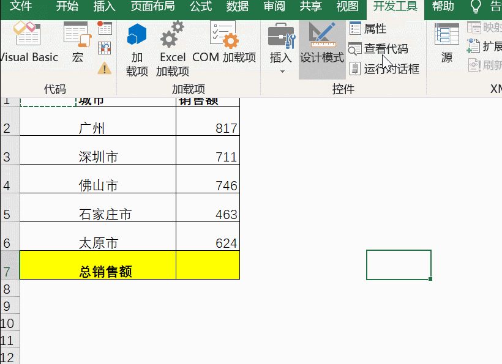Image resolution: width=502 pixels, height=364 pixels.
Task: Switch to the Page Layout (页面布局) tab
Action: pyautogui.click(x=152, y=6)
